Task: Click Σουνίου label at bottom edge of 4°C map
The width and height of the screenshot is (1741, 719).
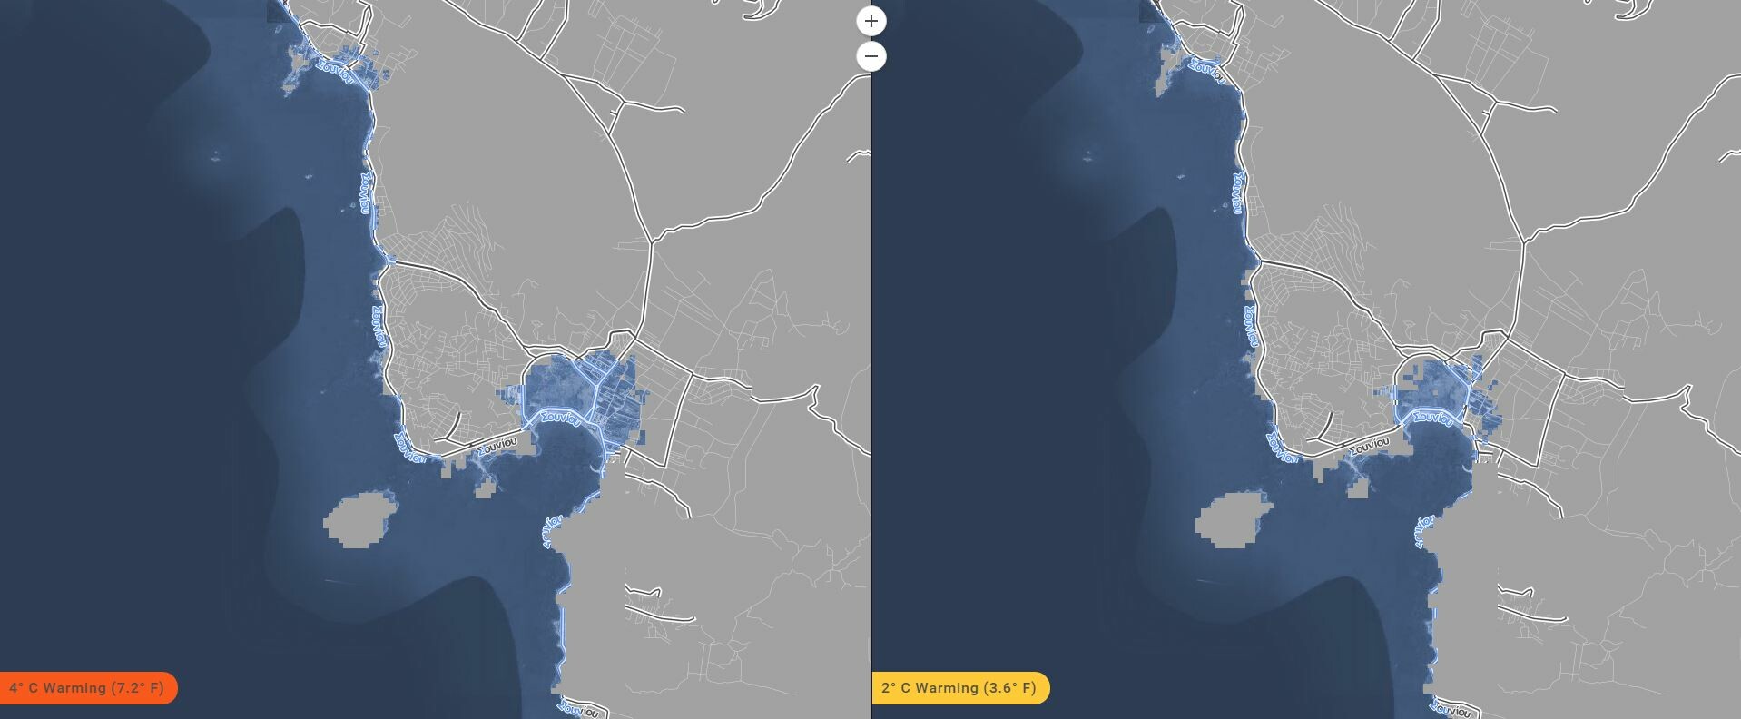Action: point(578,708)
